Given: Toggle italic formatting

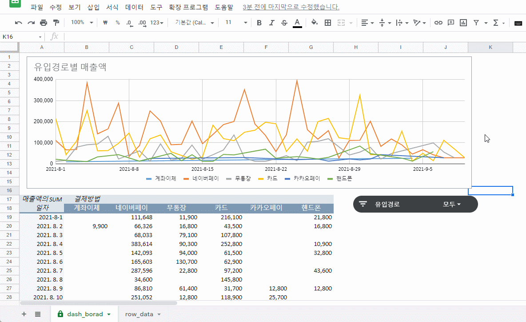Looking at the screenshot, I should point(272,23).
